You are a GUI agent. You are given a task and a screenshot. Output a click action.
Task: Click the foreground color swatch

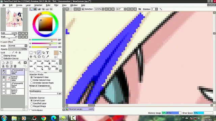(x=56, y=53)
